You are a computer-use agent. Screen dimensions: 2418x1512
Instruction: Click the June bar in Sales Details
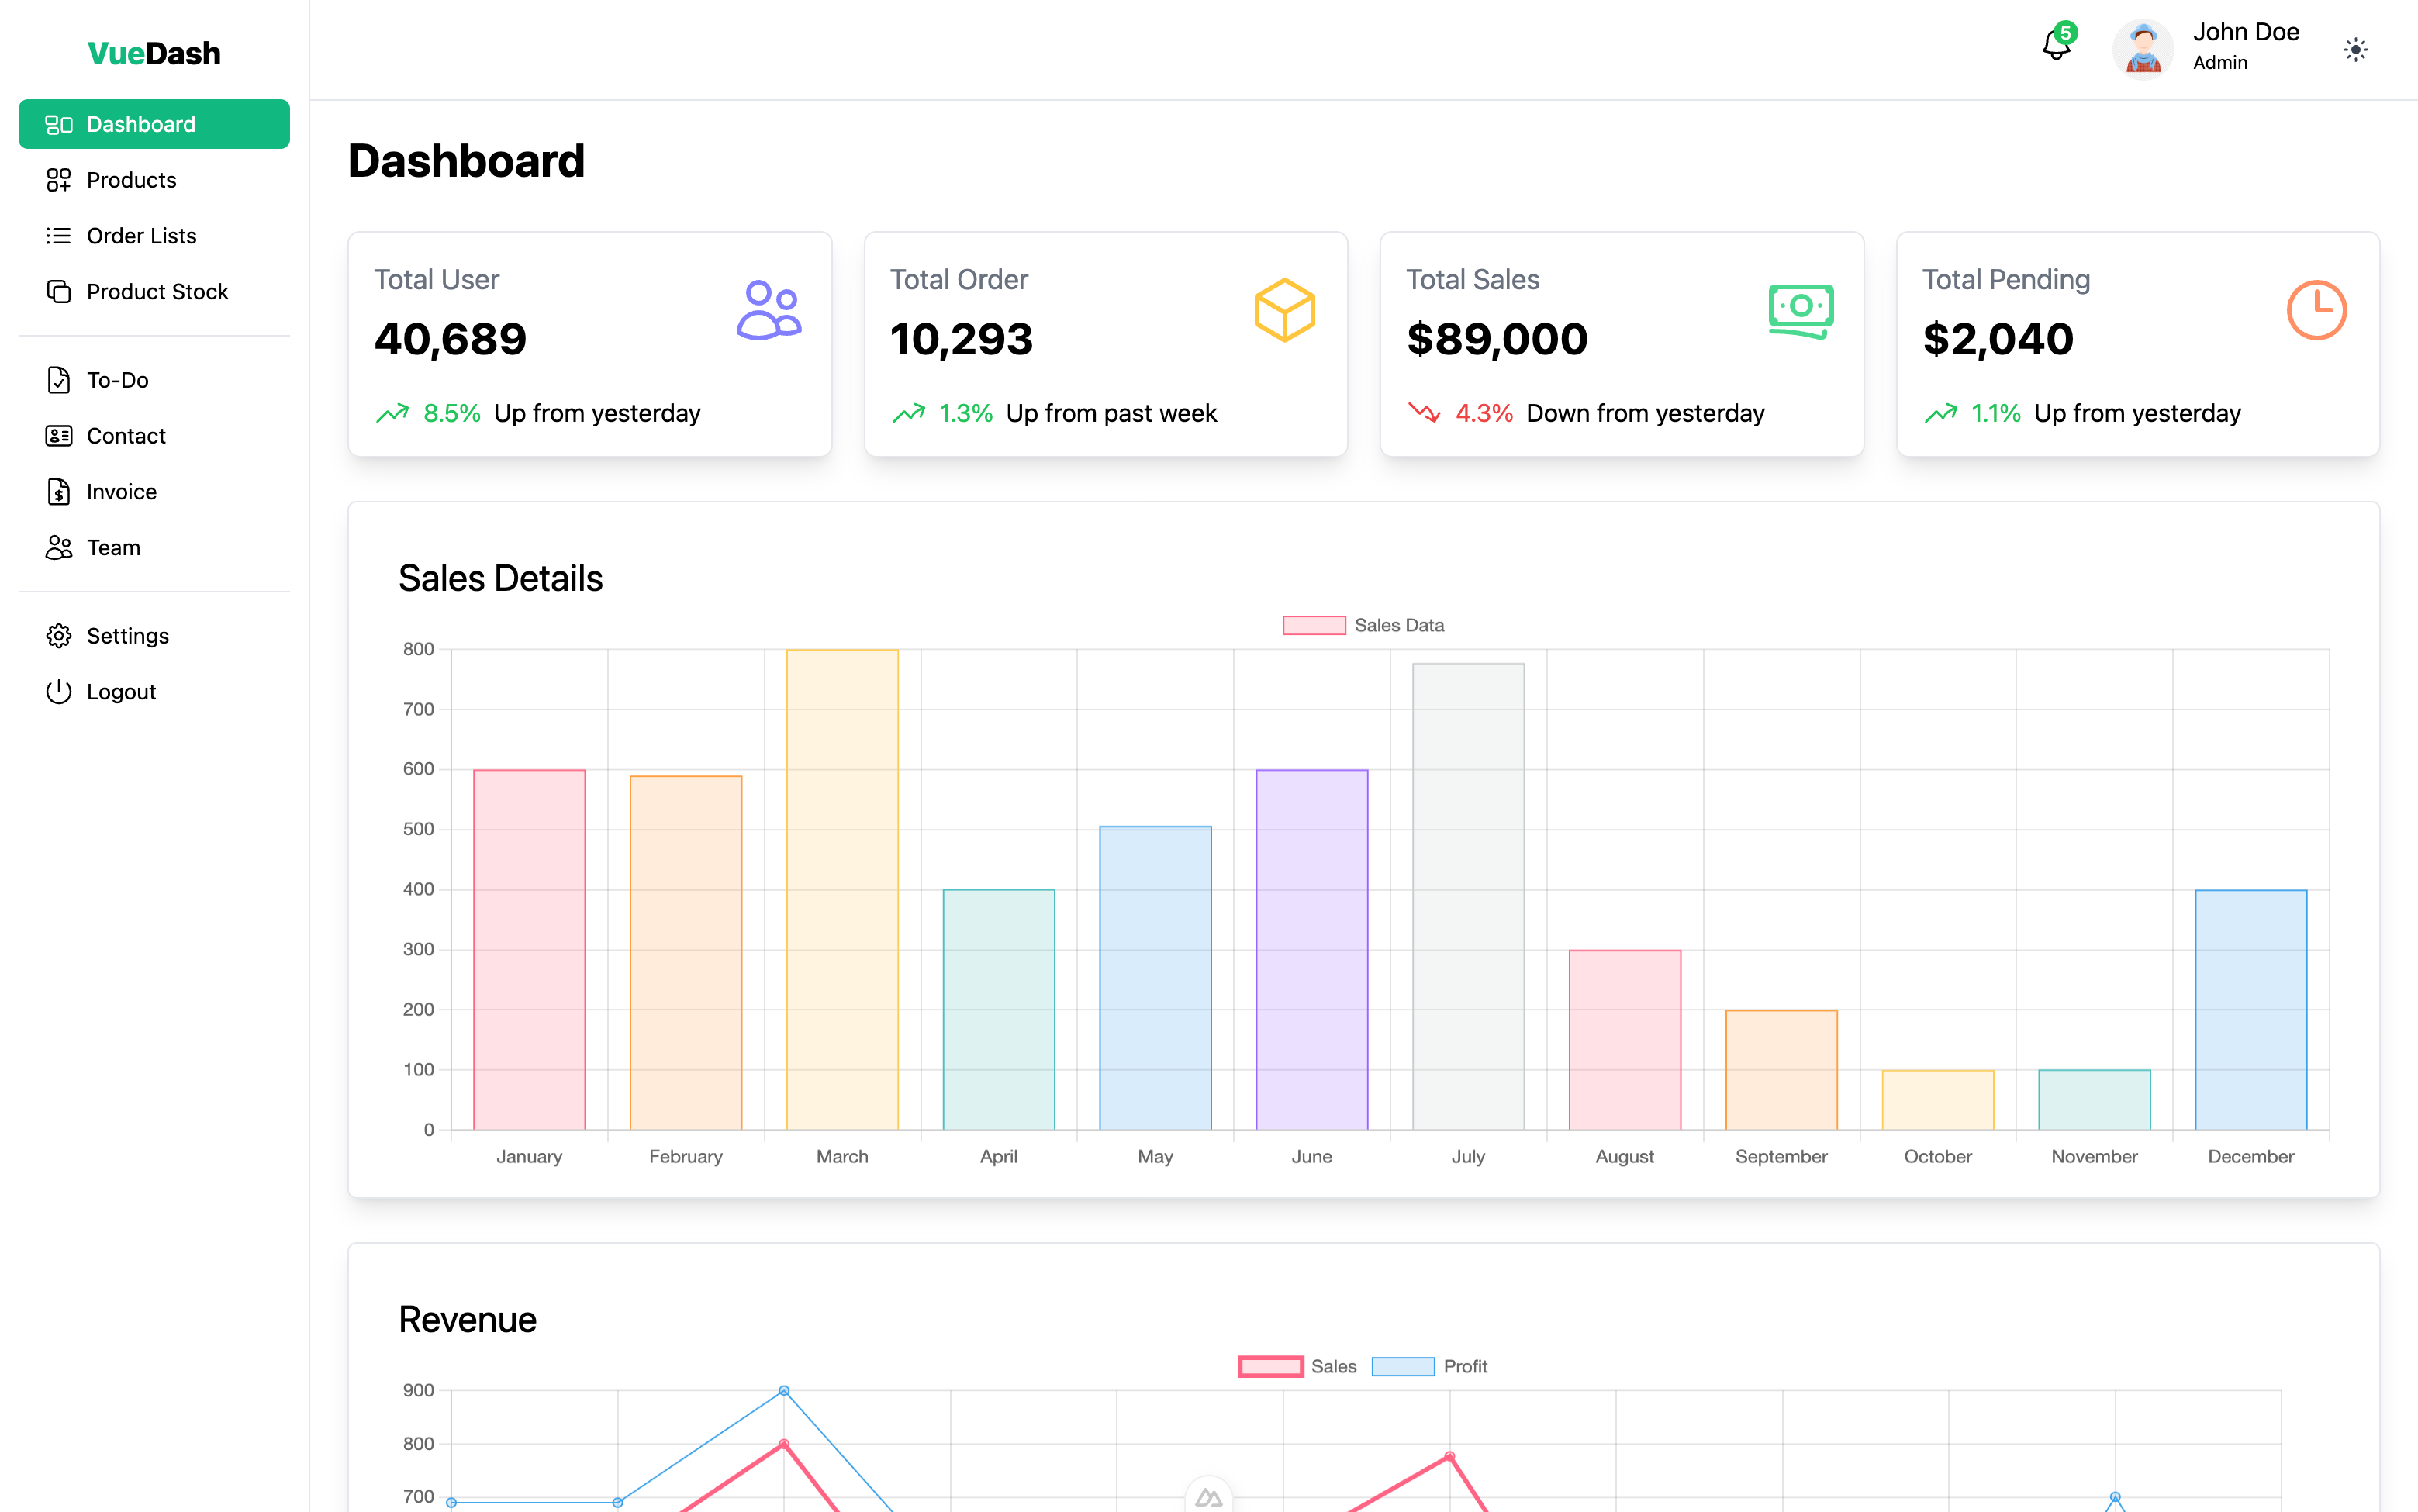coord(1312,949)
